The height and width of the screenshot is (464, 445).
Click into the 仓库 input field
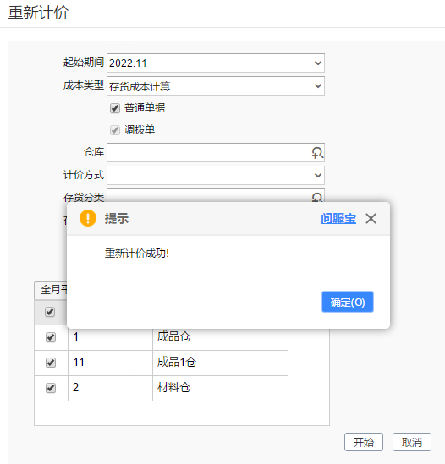[x=209, y=153]
